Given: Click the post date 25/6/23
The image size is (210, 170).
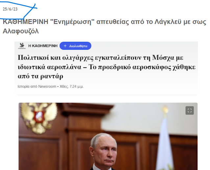Looking at the screenshot, I should pos(10,9).
